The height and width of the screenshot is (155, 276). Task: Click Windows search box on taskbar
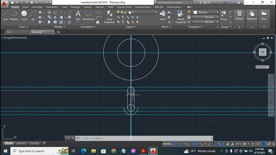40,151
